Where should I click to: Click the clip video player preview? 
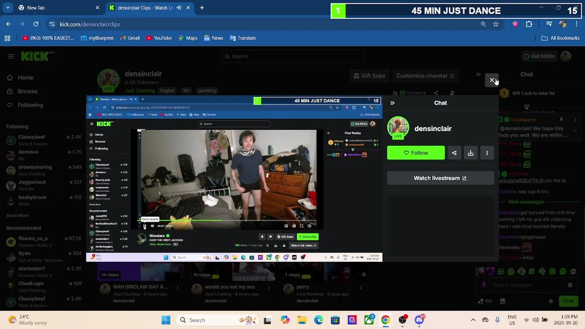click(234, 179)
